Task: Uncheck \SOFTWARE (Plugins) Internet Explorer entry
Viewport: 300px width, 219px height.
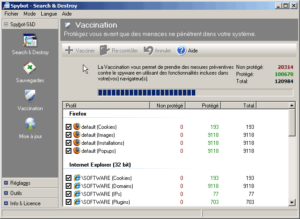Action: coord(68,202)
